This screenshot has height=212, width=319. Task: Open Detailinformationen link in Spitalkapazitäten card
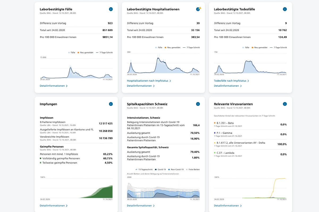(x=141, y=206)
